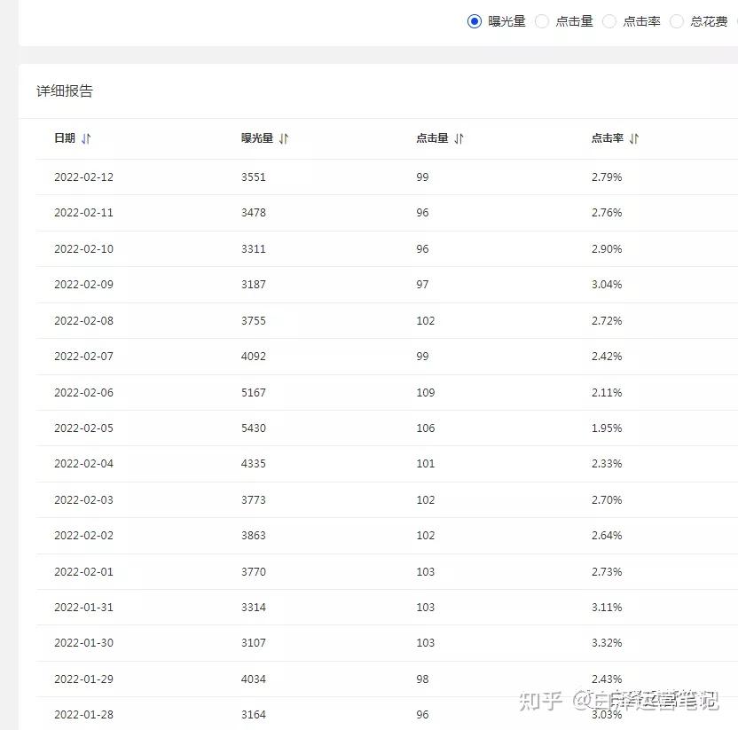Select the 2022-02-12 date row
This screenshot has width=738, height=730.
point(387,177)
